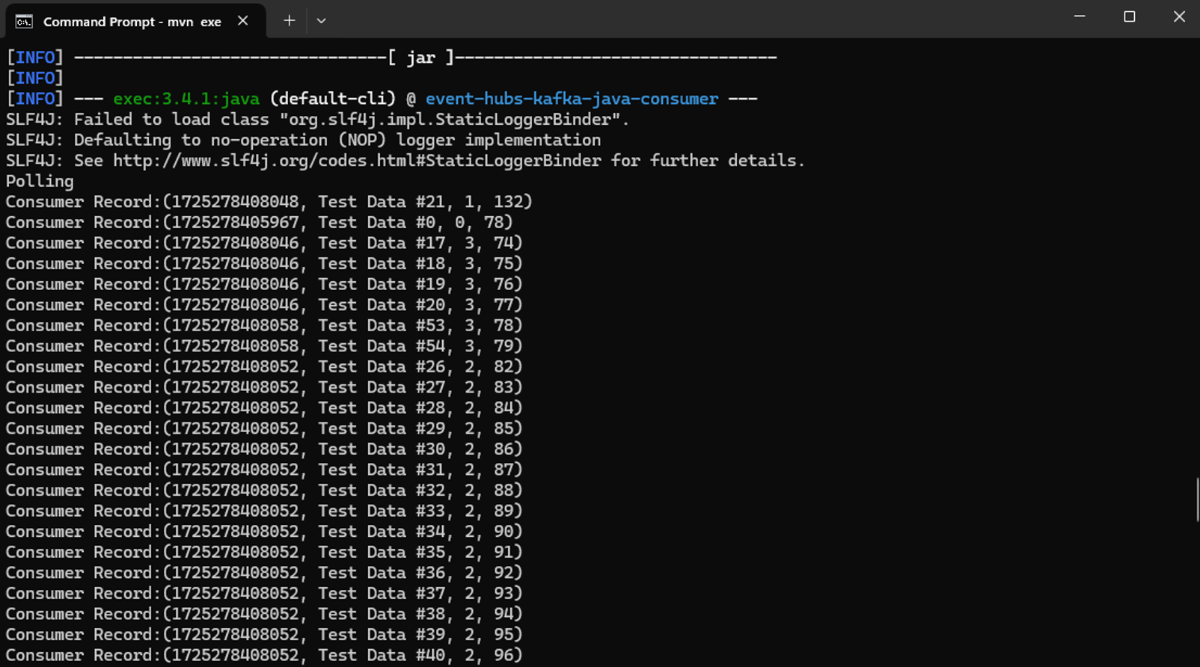Minimize the terminal window

click(x=1080, y=16)
